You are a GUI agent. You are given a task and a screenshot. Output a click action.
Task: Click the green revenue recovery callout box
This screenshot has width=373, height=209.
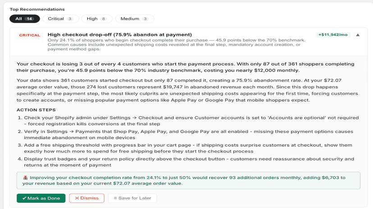coord(188,181)
